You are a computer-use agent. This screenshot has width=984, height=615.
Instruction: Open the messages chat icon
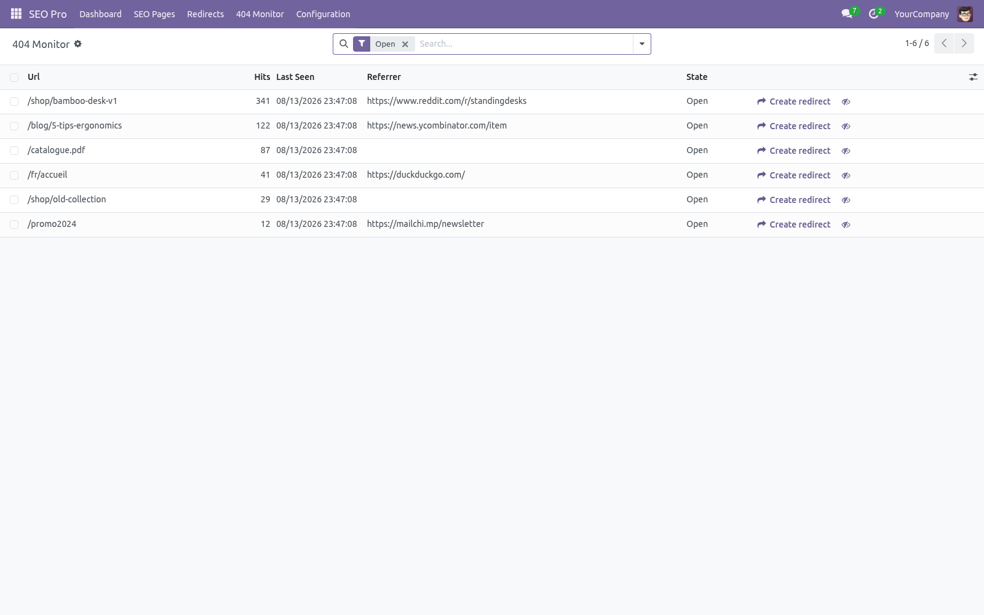click(x=847, y=14)
